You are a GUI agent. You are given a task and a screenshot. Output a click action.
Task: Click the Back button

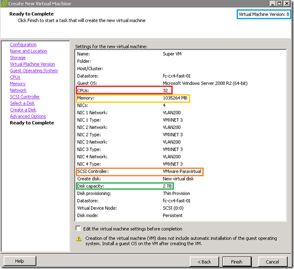tap(204, 262)
